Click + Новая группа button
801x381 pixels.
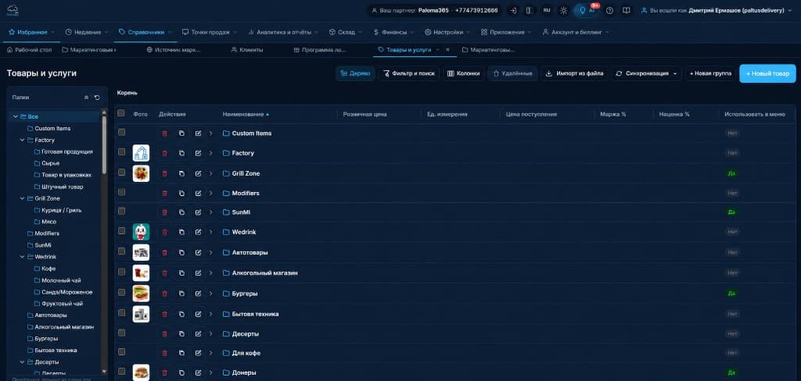tap(710, 73)
